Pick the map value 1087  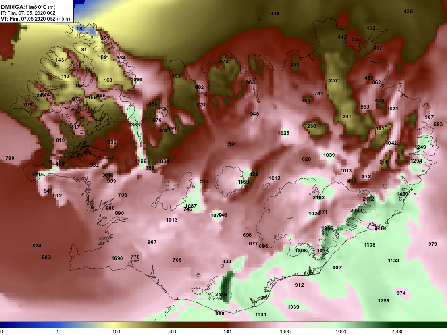tap(191, 205)
